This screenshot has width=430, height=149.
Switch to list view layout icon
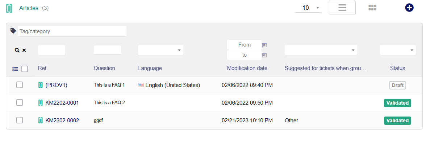[x=342, y=8]
